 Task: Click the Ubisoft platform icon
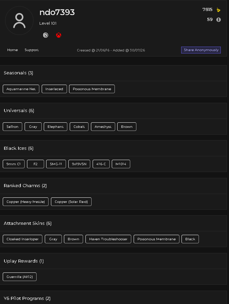click(x=46, y=35)
